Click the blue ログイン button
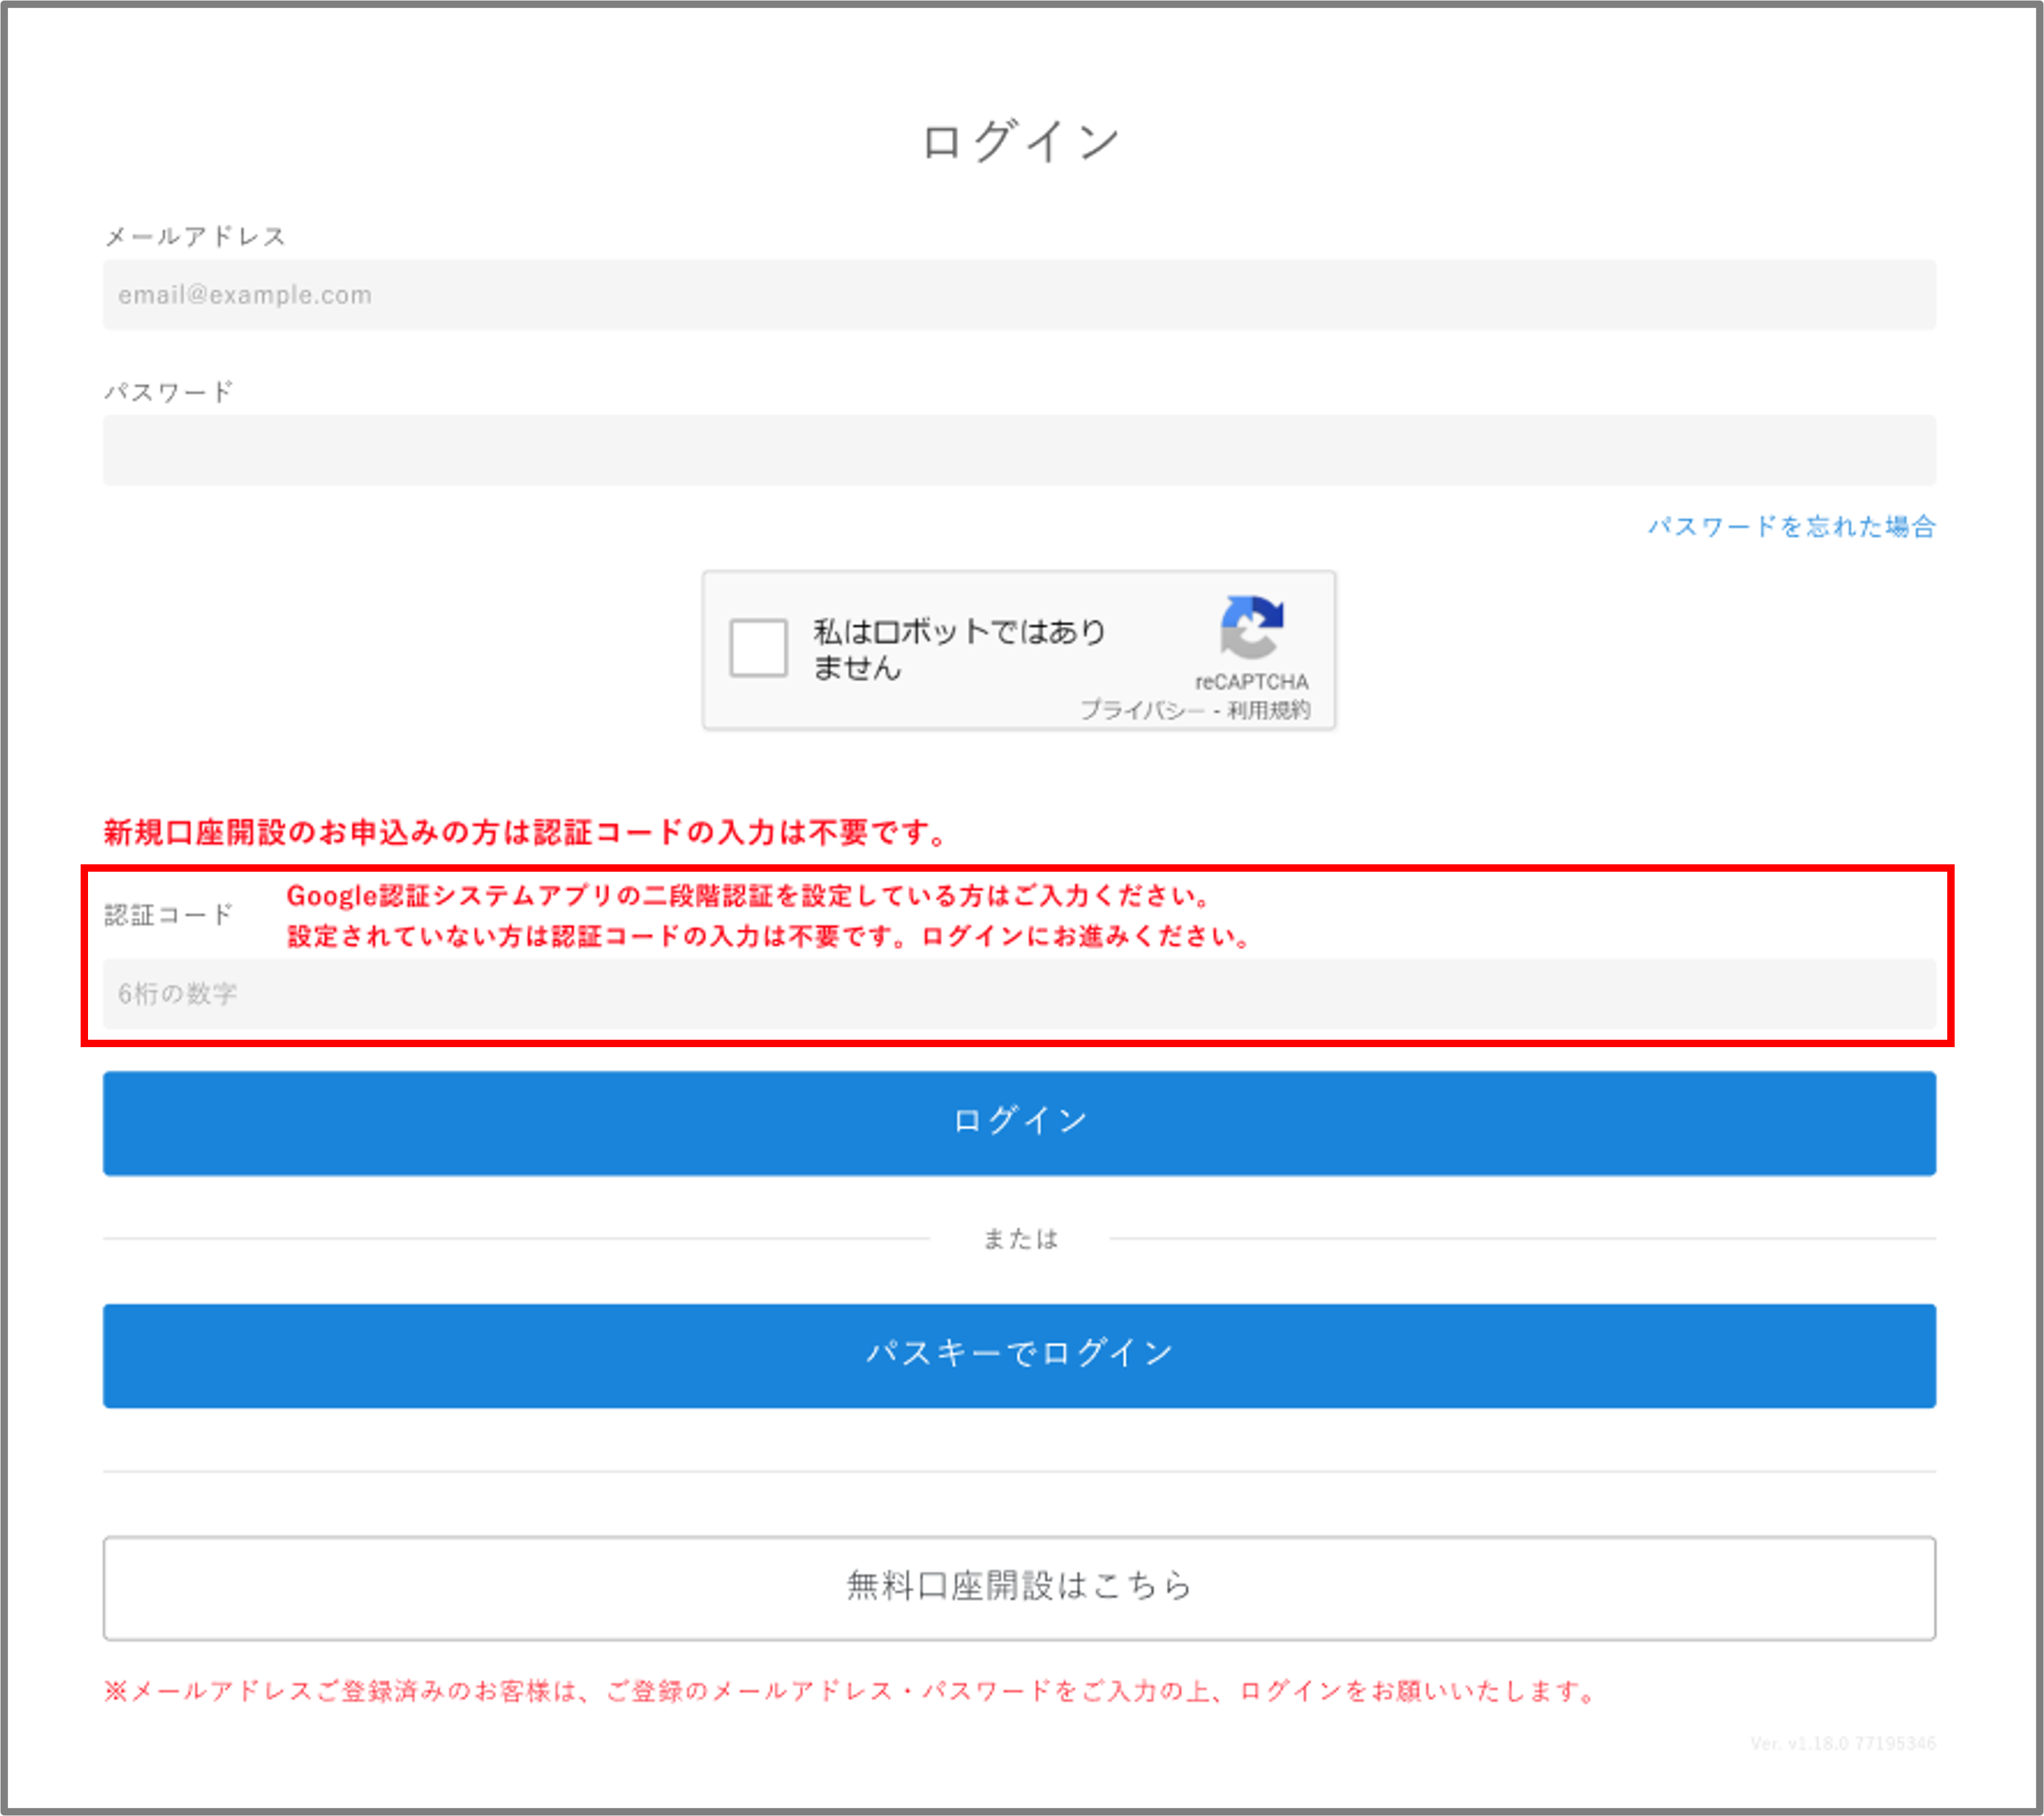The image size is (2044, 1816). pos(1019,1123)
